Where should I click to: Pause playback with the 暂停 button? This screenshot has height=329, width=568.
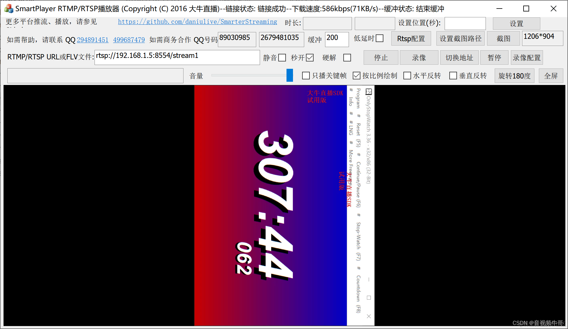[494, 58]
